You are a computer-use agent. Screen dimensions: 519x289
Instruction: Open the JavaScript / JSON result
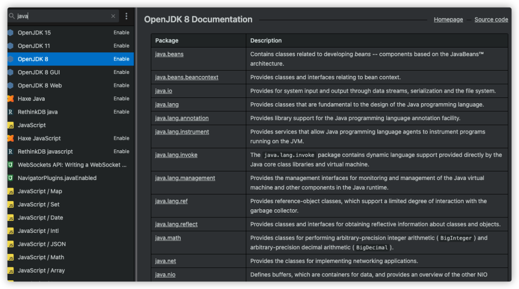(42, 244)
